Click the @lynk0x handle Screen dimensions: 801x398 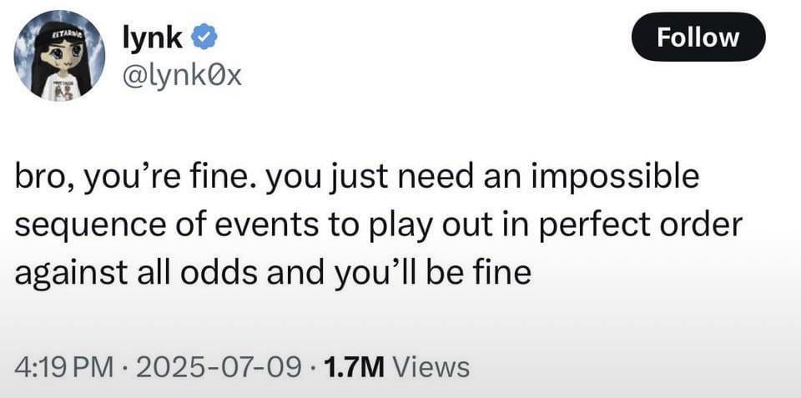tap(182, 77)
